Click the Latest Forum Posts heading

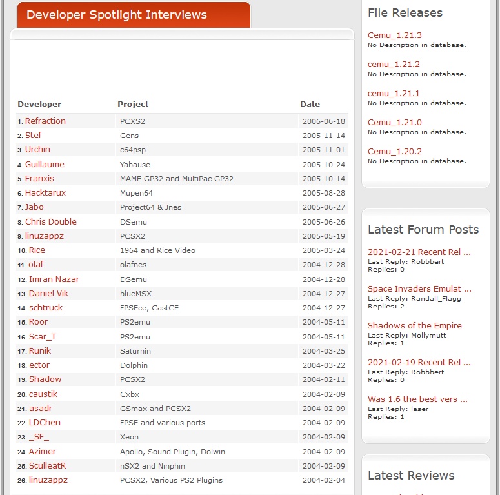coord(423,230)
